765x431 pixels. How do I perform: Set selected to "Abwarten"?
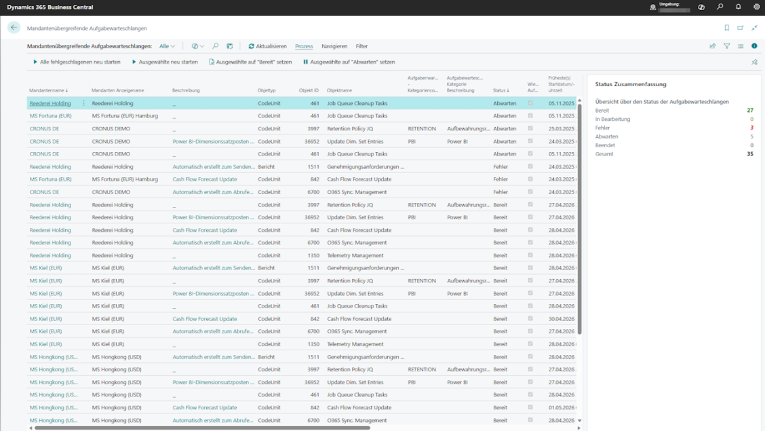coord(349,62)
